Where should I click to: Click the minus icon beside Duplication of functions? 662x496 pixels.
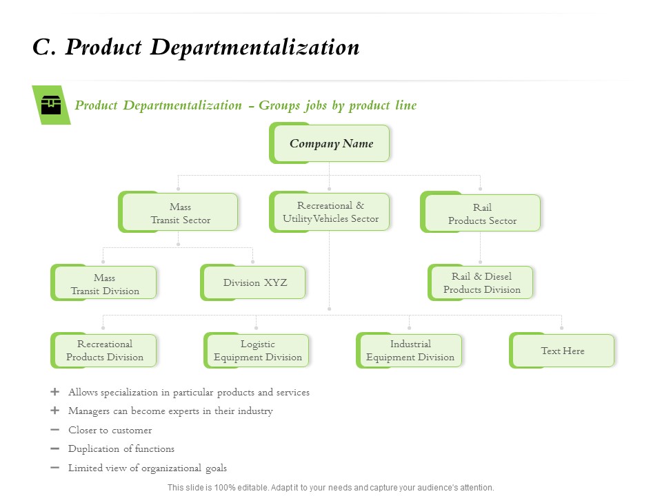pos(55,448)
